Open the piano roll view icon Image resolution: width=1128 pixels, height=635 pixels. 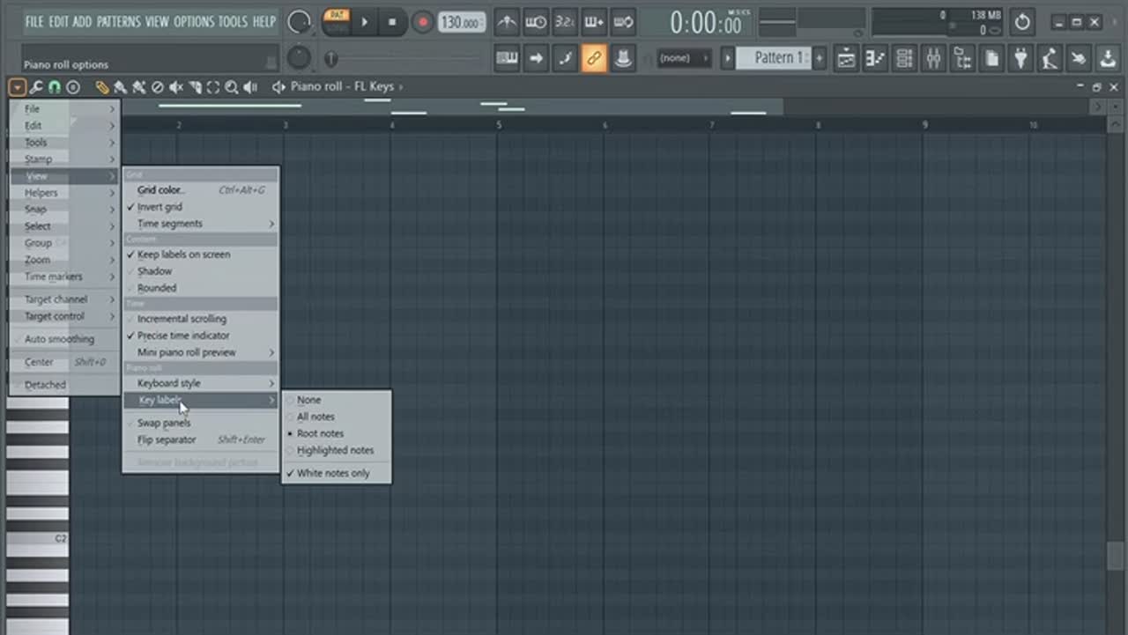(x=875, y=59)
